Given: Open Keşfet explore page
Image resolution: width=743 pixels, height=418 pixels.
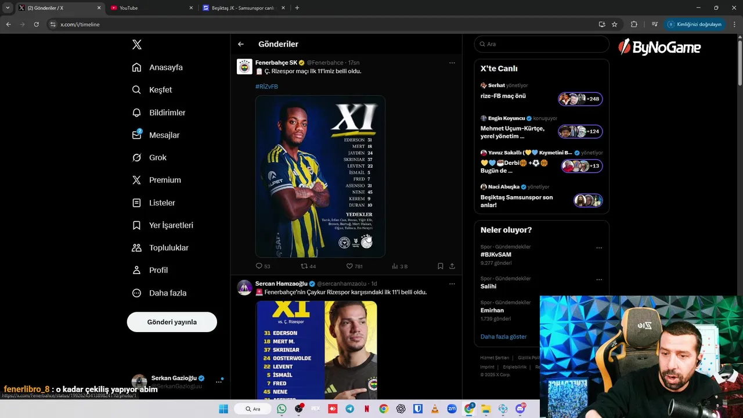Looking at the screenshot, I should (152, 90).
